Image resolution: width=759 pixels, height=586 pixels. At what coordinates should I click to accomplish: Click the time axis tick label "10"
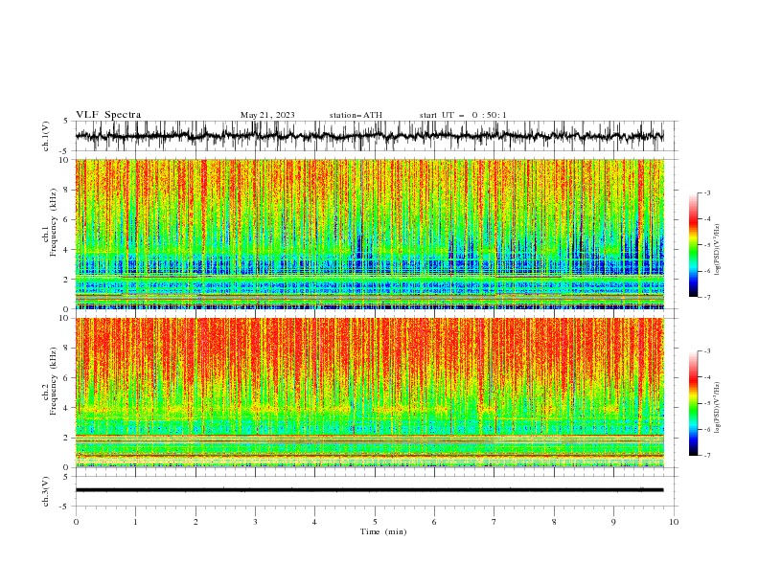[x=674, y=522]
